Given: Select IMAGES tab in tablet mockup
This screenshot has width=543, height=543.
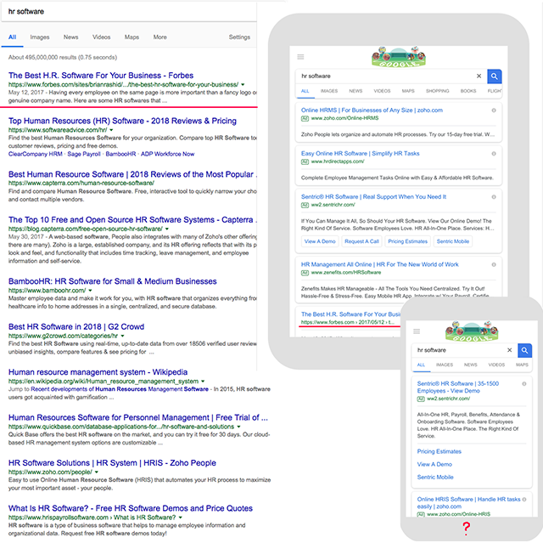Looking at the screenshot, I should (329, 91).
